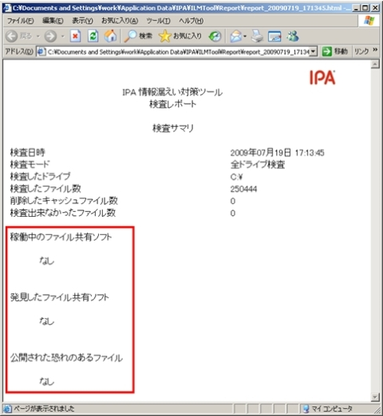
Task: Click the scrollbar up arrow
Action: click(x=375, y=64)
